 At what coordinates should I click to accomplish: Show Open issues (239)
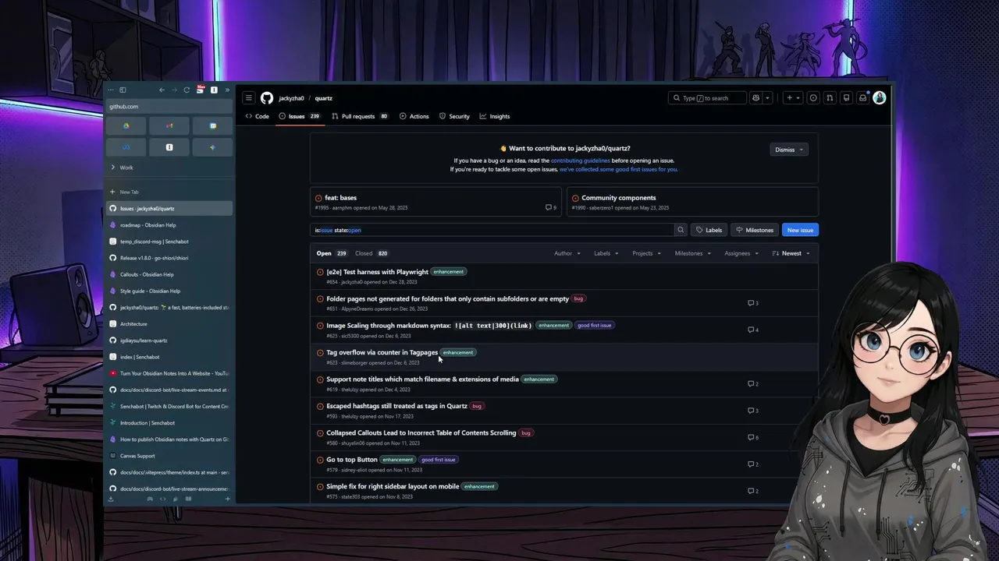coord(332,253)
